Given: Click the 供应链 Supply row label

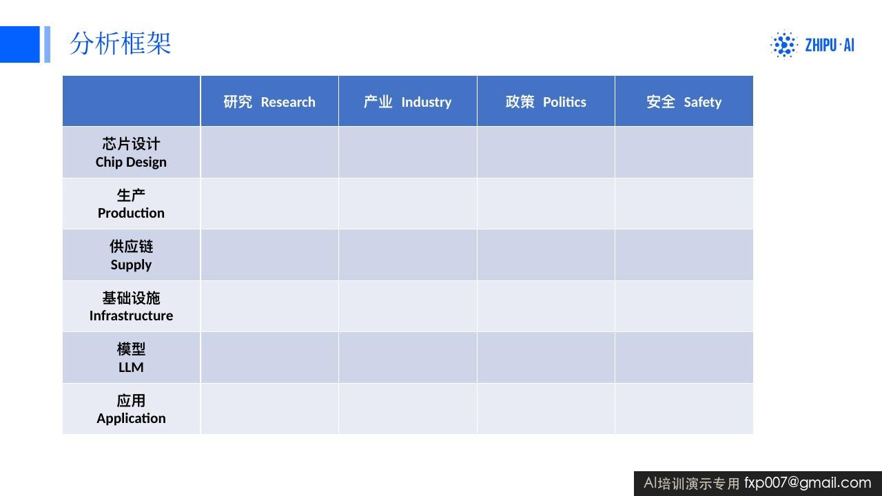Looking at the screenshot, I should coord(131,255).
